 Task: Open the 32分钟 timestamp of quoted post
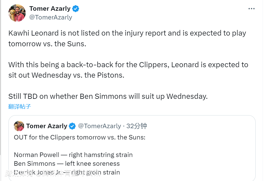(137, 126)
